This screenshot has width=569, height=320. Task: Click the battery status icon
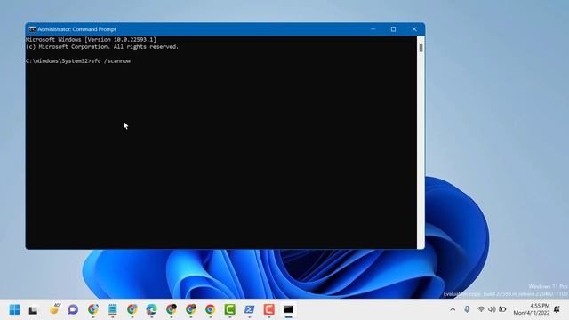click(x=502, y=309)
